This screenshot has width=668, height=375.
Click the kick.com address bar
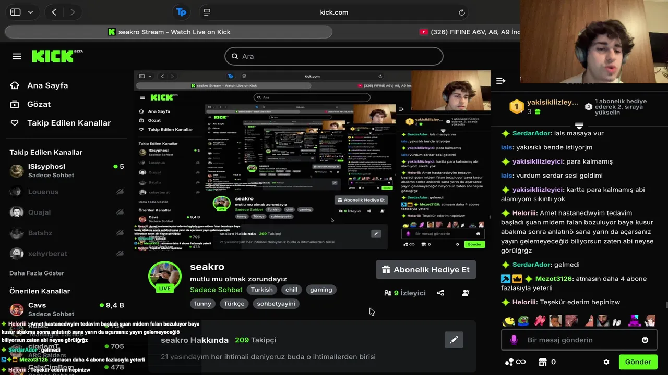coord(334,12)
